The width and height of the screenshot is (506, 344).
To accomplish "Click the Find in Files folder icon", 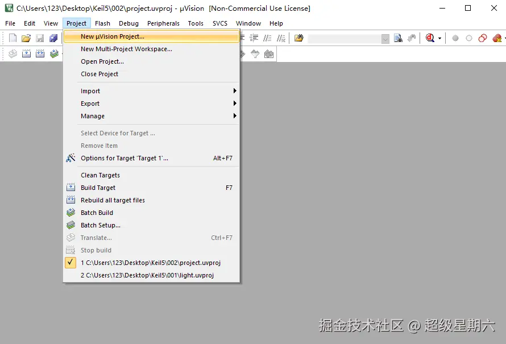I will (x=299, y=38).
